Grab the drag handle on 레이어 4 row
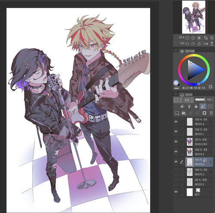Image resolution: width=215 pixels, height=213 pixels. pos(211,122)
